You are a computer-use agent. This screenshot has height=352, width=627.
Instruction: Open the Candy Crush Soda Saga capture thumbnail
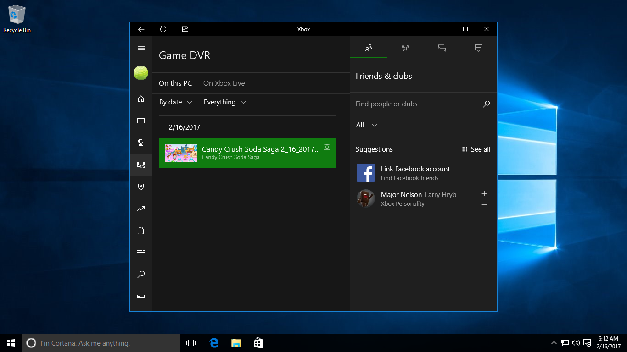point(181,153)
